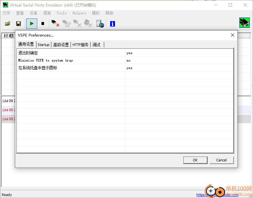The width and height of the screenshot is (253, 198).
Task: Open the 模拟 menu
Action: 96,13
